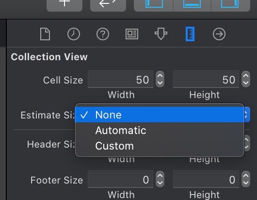
Task: Switch to the Identity inspector
Action: (x=132, y=34)
